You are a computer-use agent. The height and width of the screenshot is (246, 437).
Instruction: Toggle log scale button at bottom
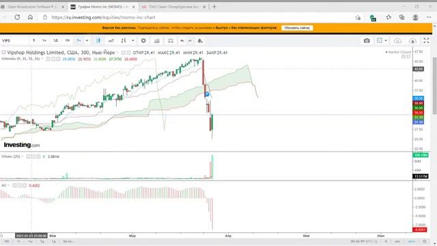397,241
